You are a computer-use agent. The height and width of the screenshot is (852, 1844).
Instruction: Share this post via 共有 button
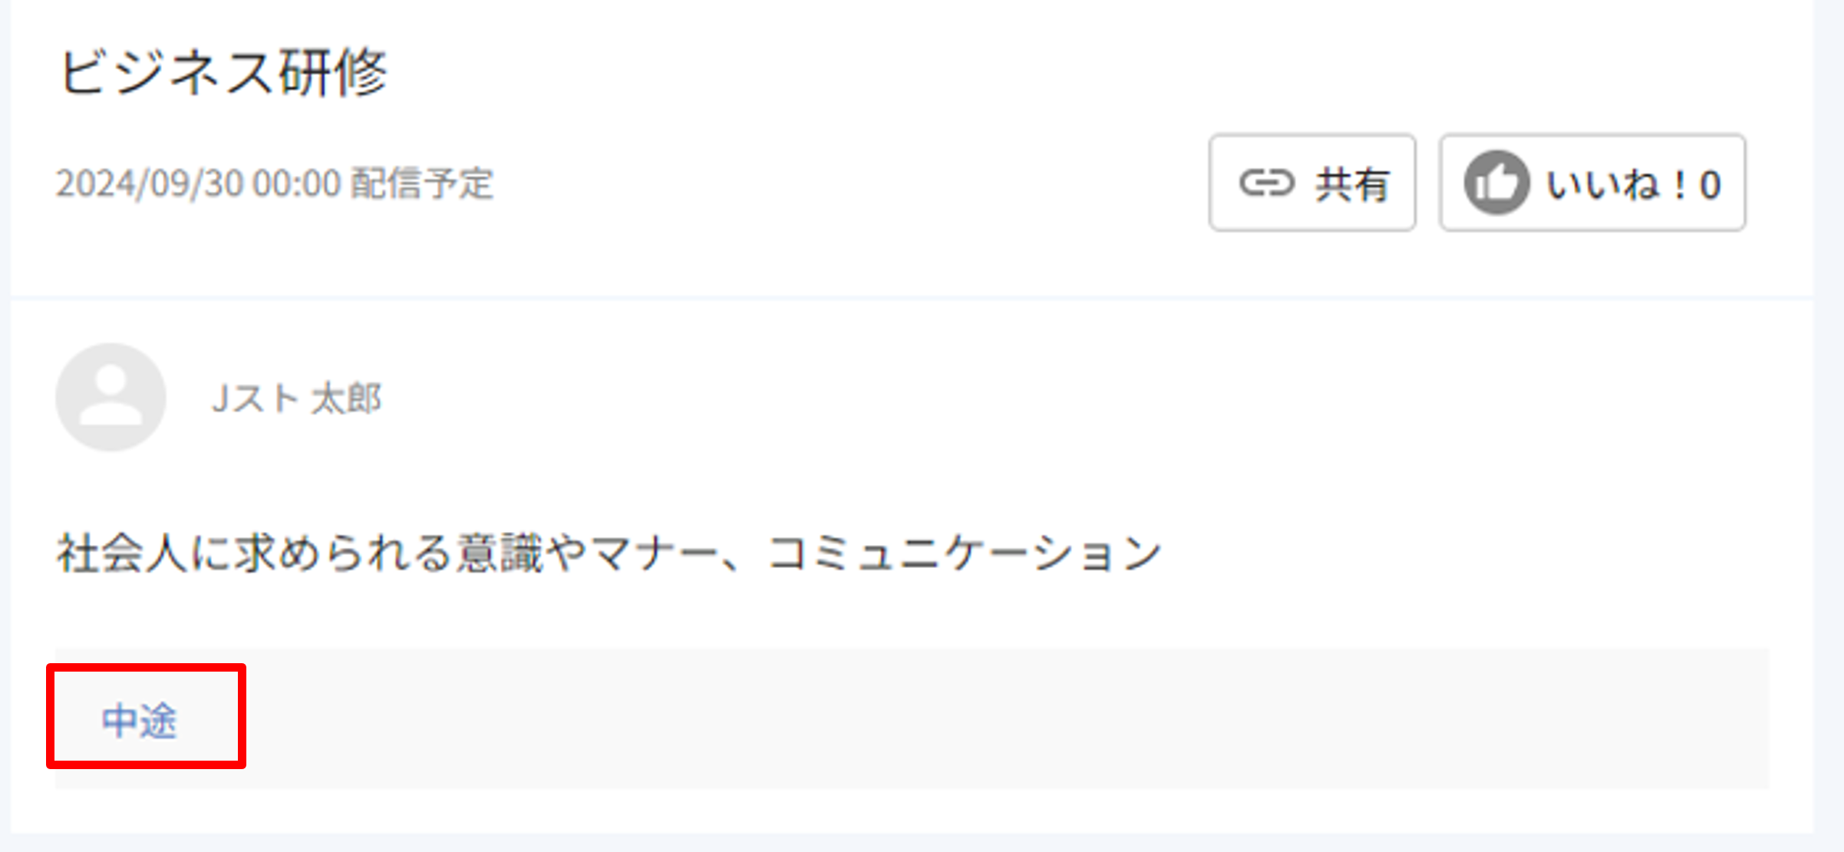point(1312,183)
